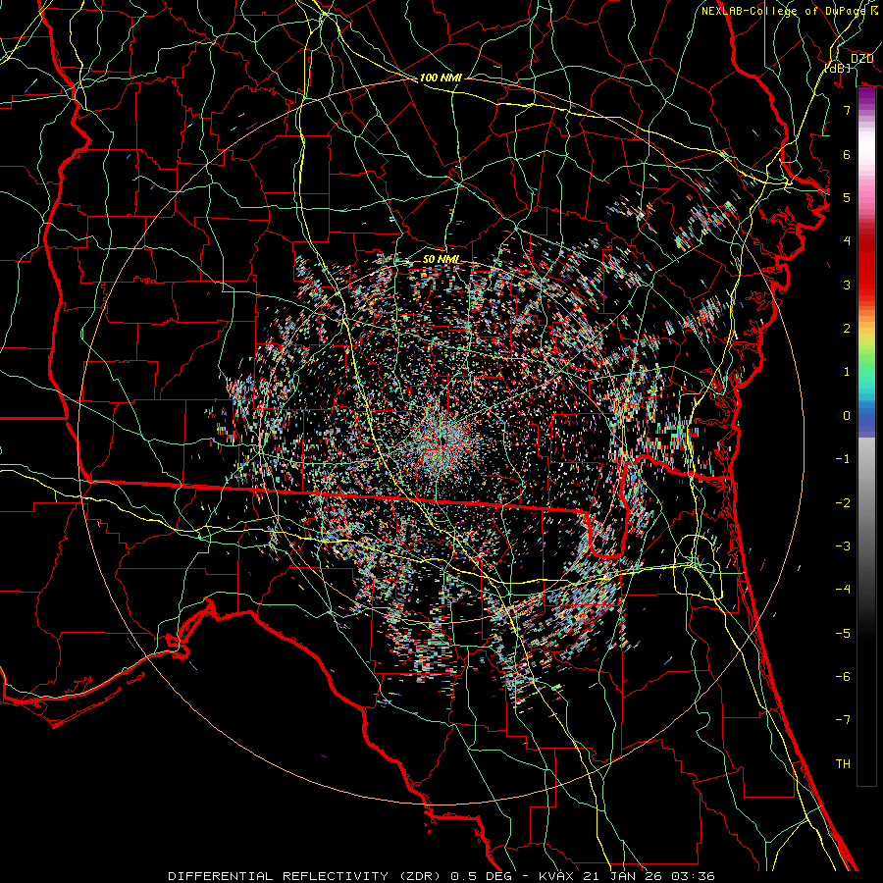Click the 0.5 DEG elevation text
This screenshot has width=883, height=883.
481,876
